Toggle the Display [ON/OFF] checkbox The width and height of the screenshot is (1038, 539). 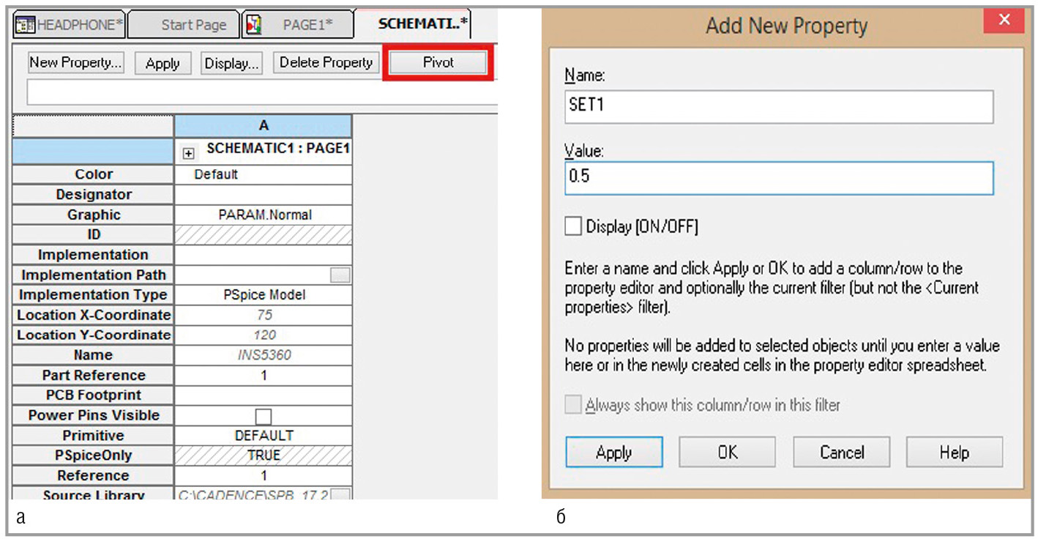[573, 227]
